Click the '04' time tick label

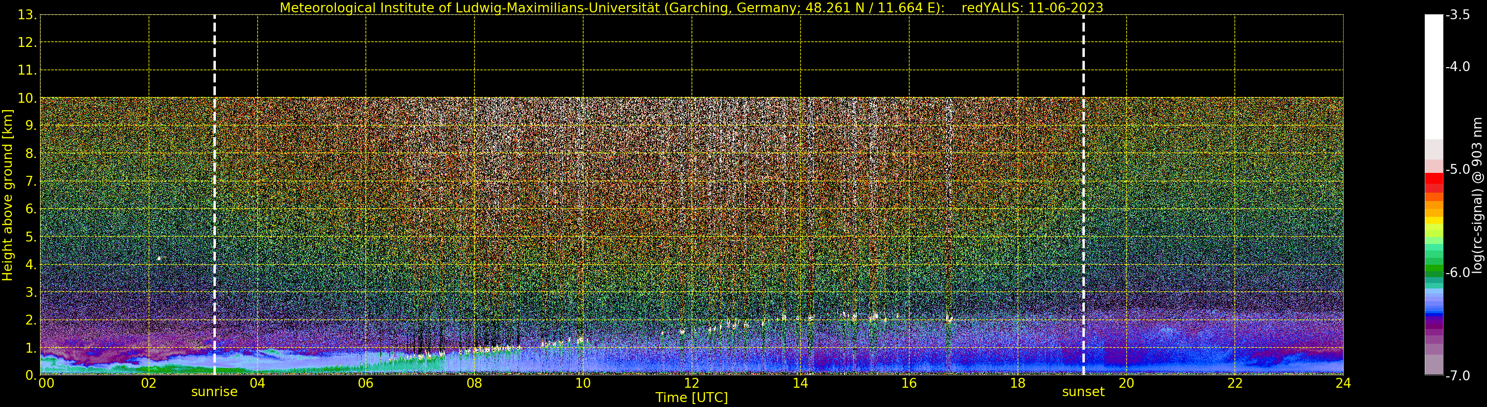tap(257, 383)
